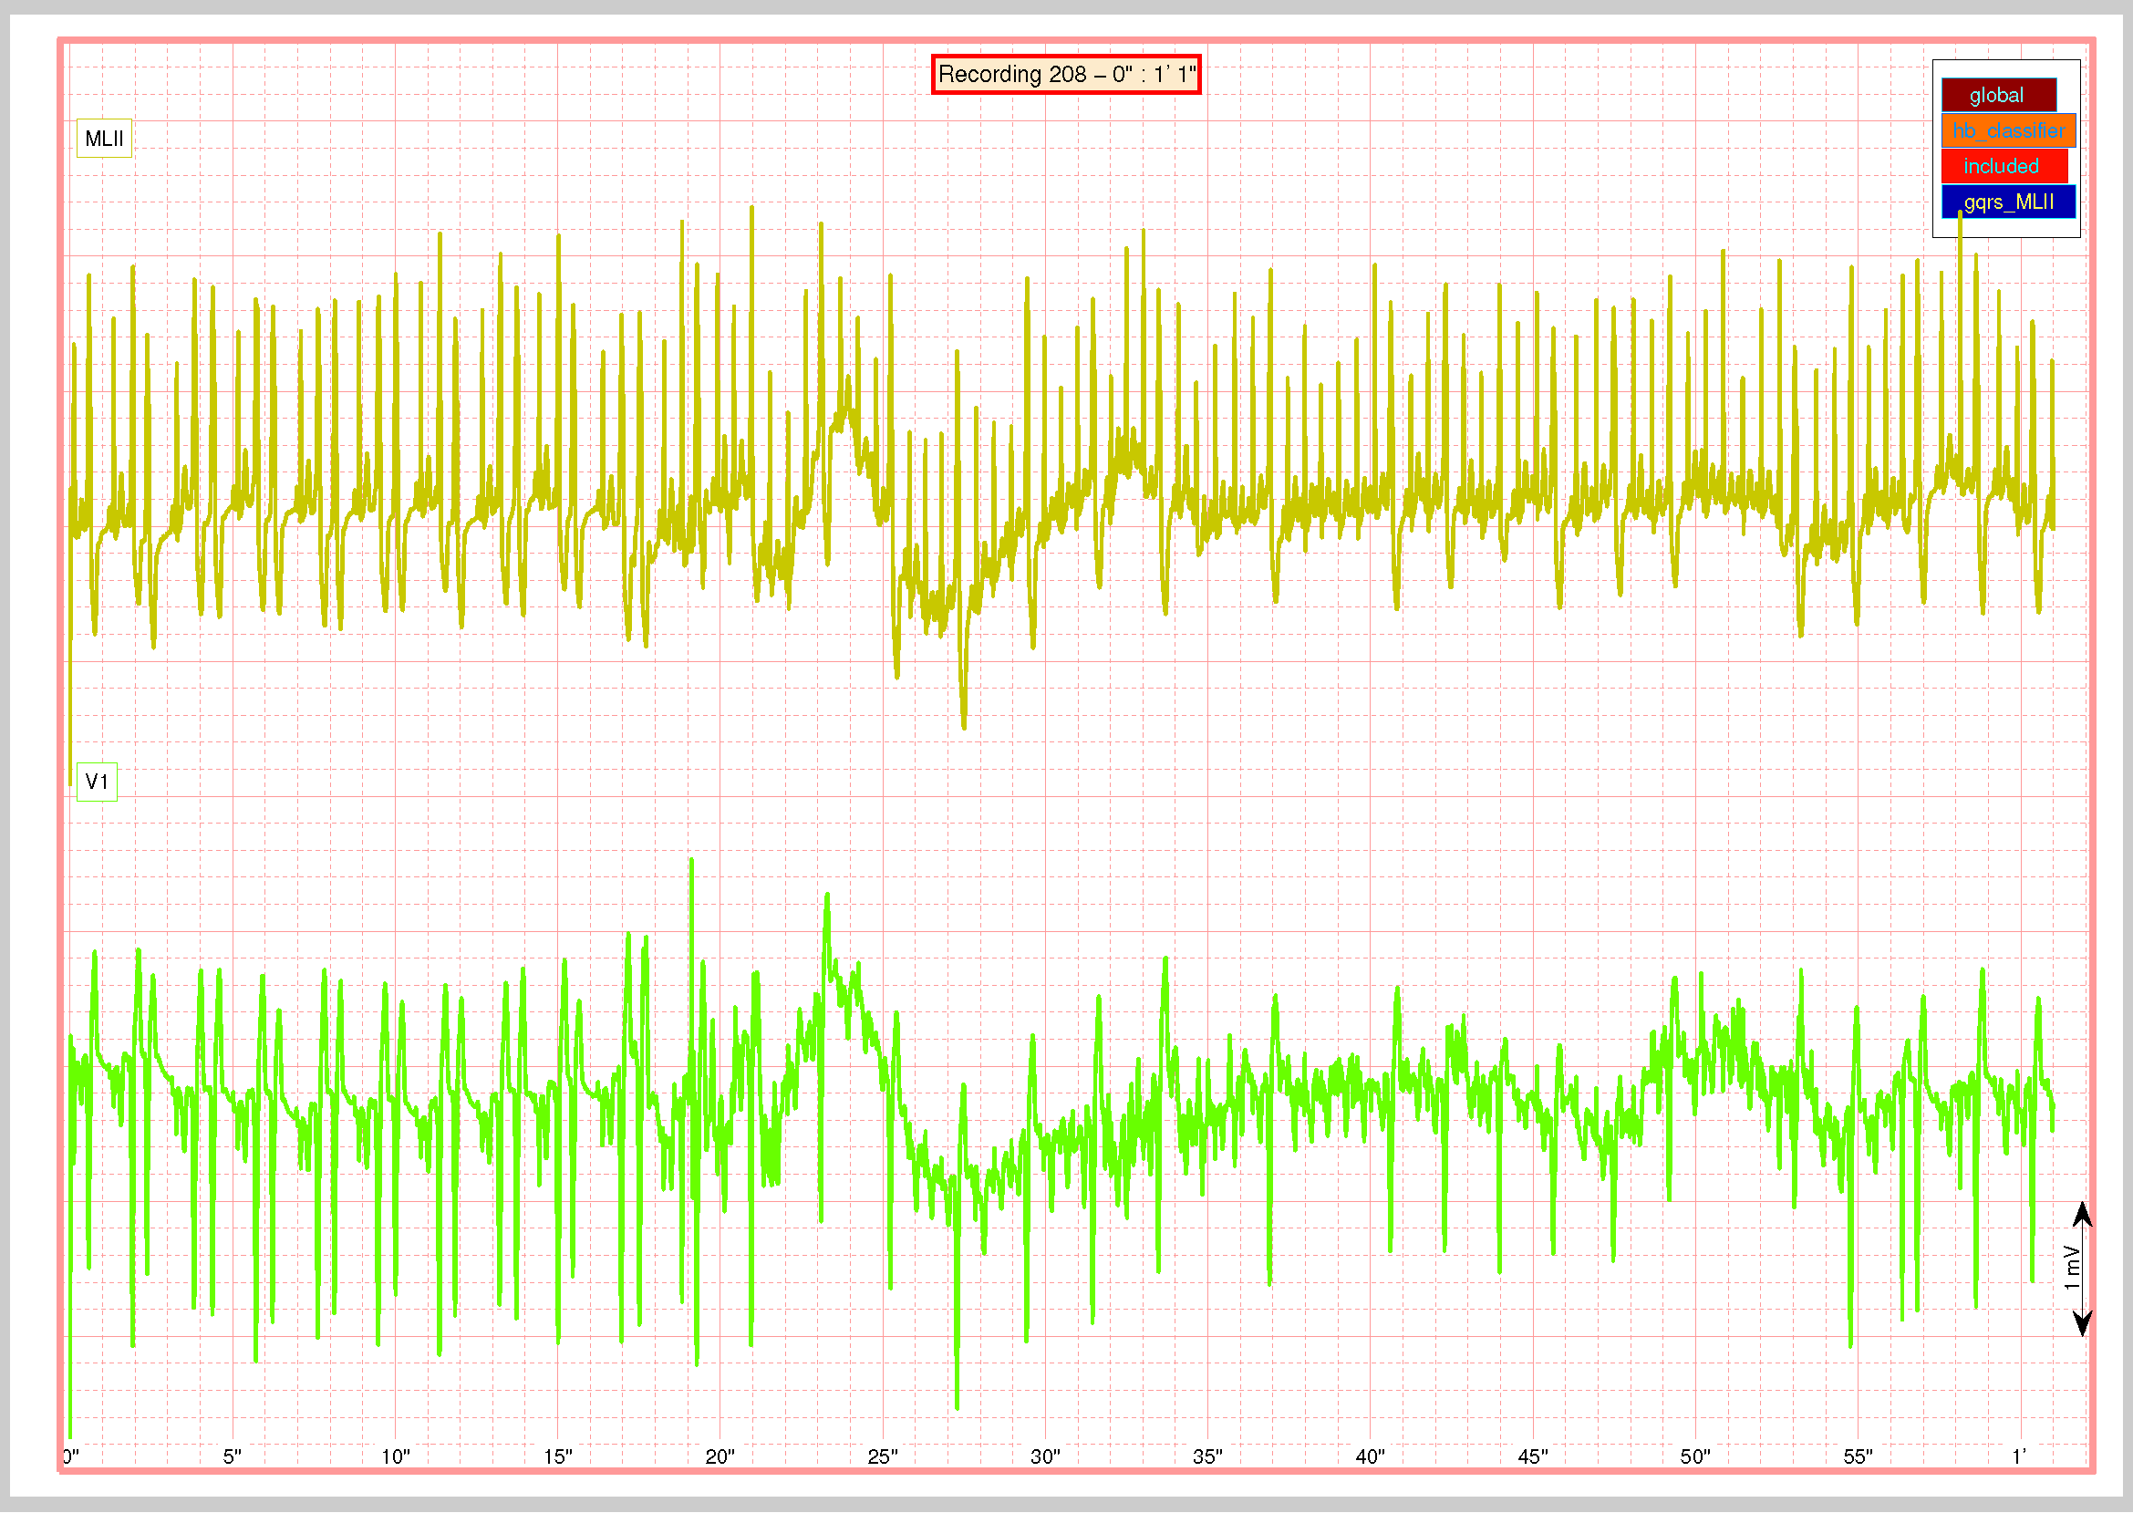Click the V1 lead label

[x=97, y=782]
